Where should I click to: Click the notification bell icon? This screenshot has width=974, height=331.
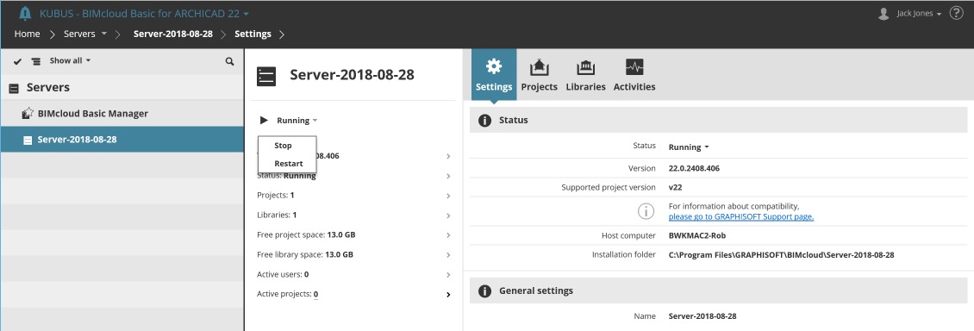(25, 13)
